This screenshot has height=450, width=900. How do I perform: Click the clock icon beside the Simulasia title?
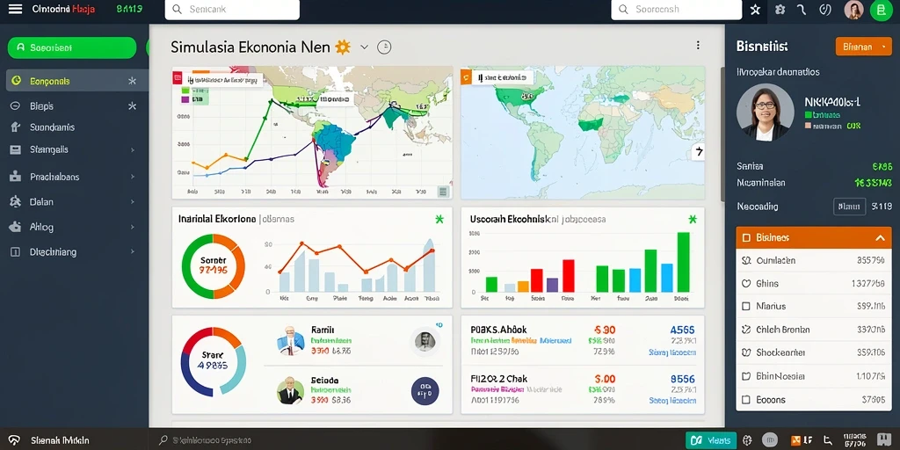(384, 47)
